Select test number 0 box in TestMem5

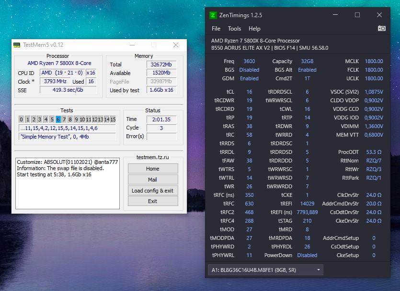pyautogui.click(x=22, y=119)
